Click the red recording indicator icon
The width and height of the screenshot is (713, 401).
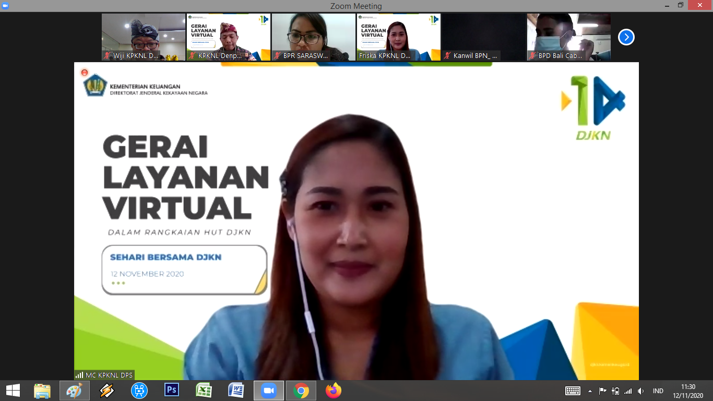tap(85, 73)
